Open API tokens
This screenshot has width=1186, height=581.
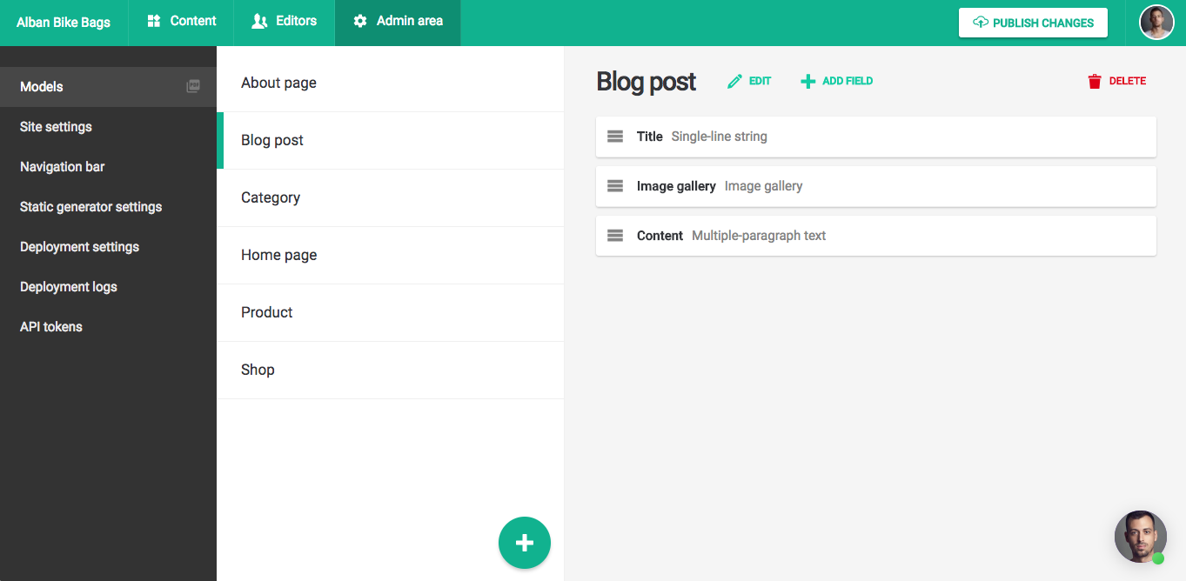click(x=108, y=327)
